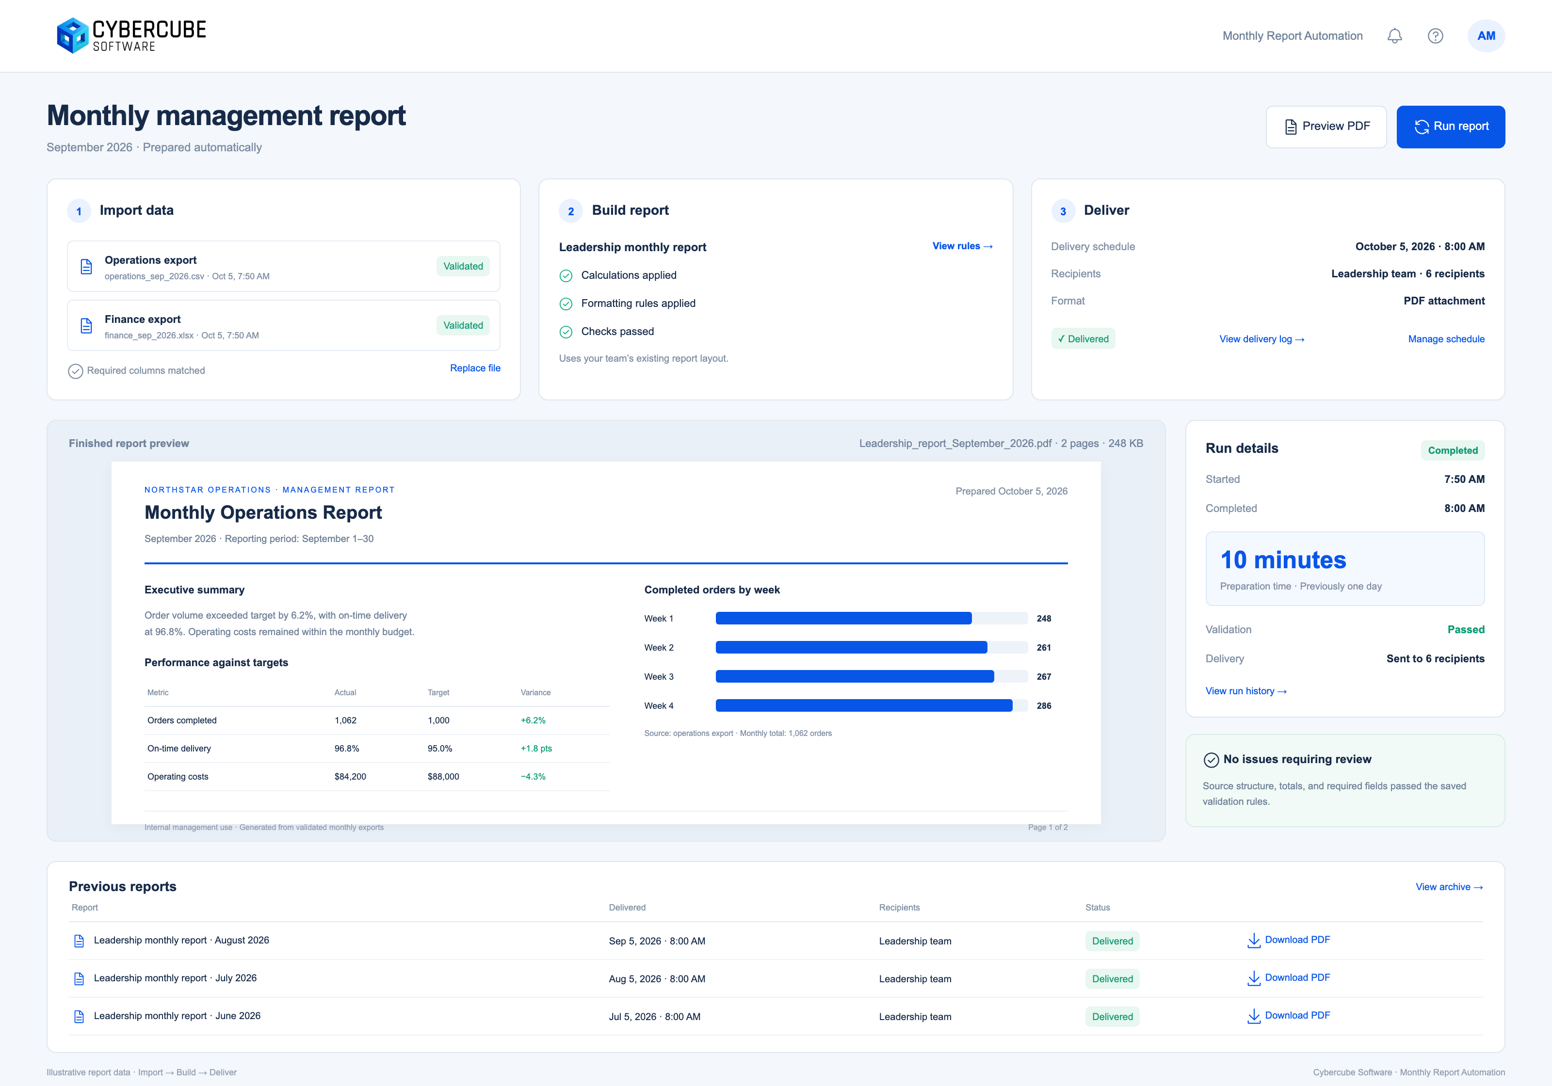The width and height of the screenshot is (1552, 1086).
Task: Click the Validated badge for Finance export
Action: click(463, 325)
